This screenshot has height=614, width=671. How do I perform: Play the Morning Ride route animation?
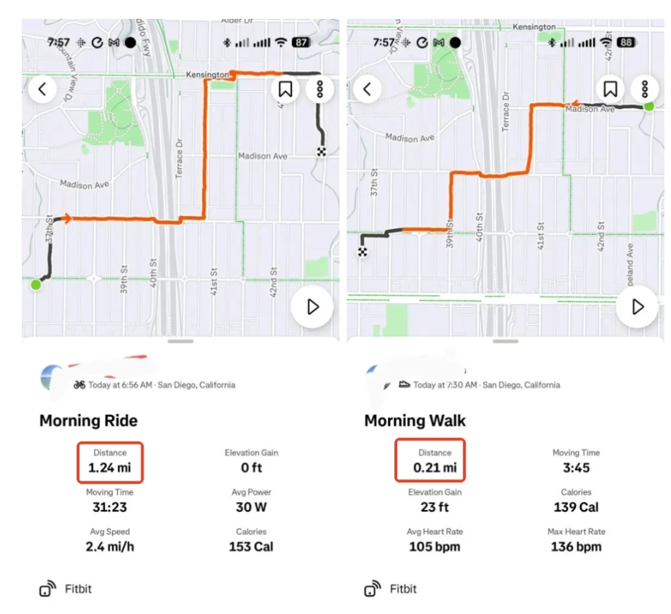(313, 307)
